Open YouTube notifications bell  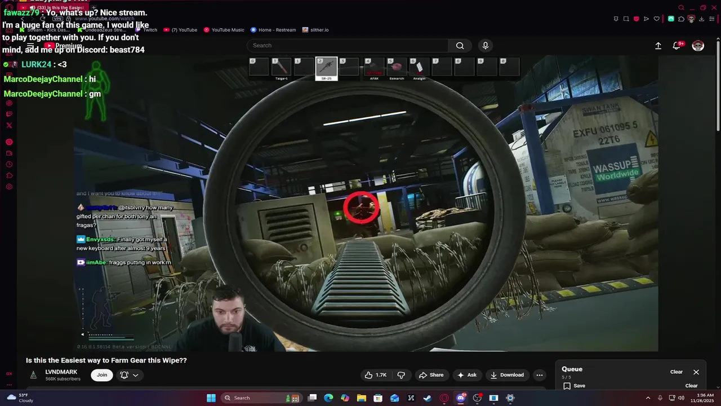tap(677, 46)
